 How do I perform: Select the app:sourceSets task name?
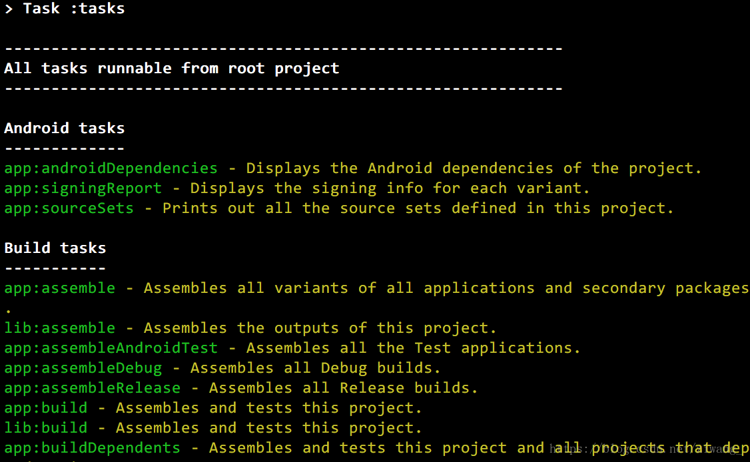pos(69,208)
